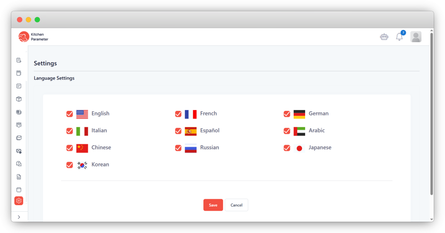Uncheck the English language checkbox
The width and height of the screenshot is (445, 233).
[70, 114]
